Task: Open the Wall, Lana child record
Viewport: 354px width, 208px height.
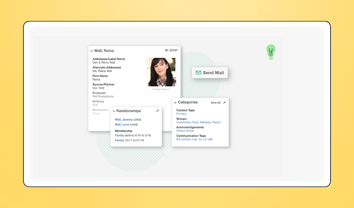Action: click(x=122, y=124)
